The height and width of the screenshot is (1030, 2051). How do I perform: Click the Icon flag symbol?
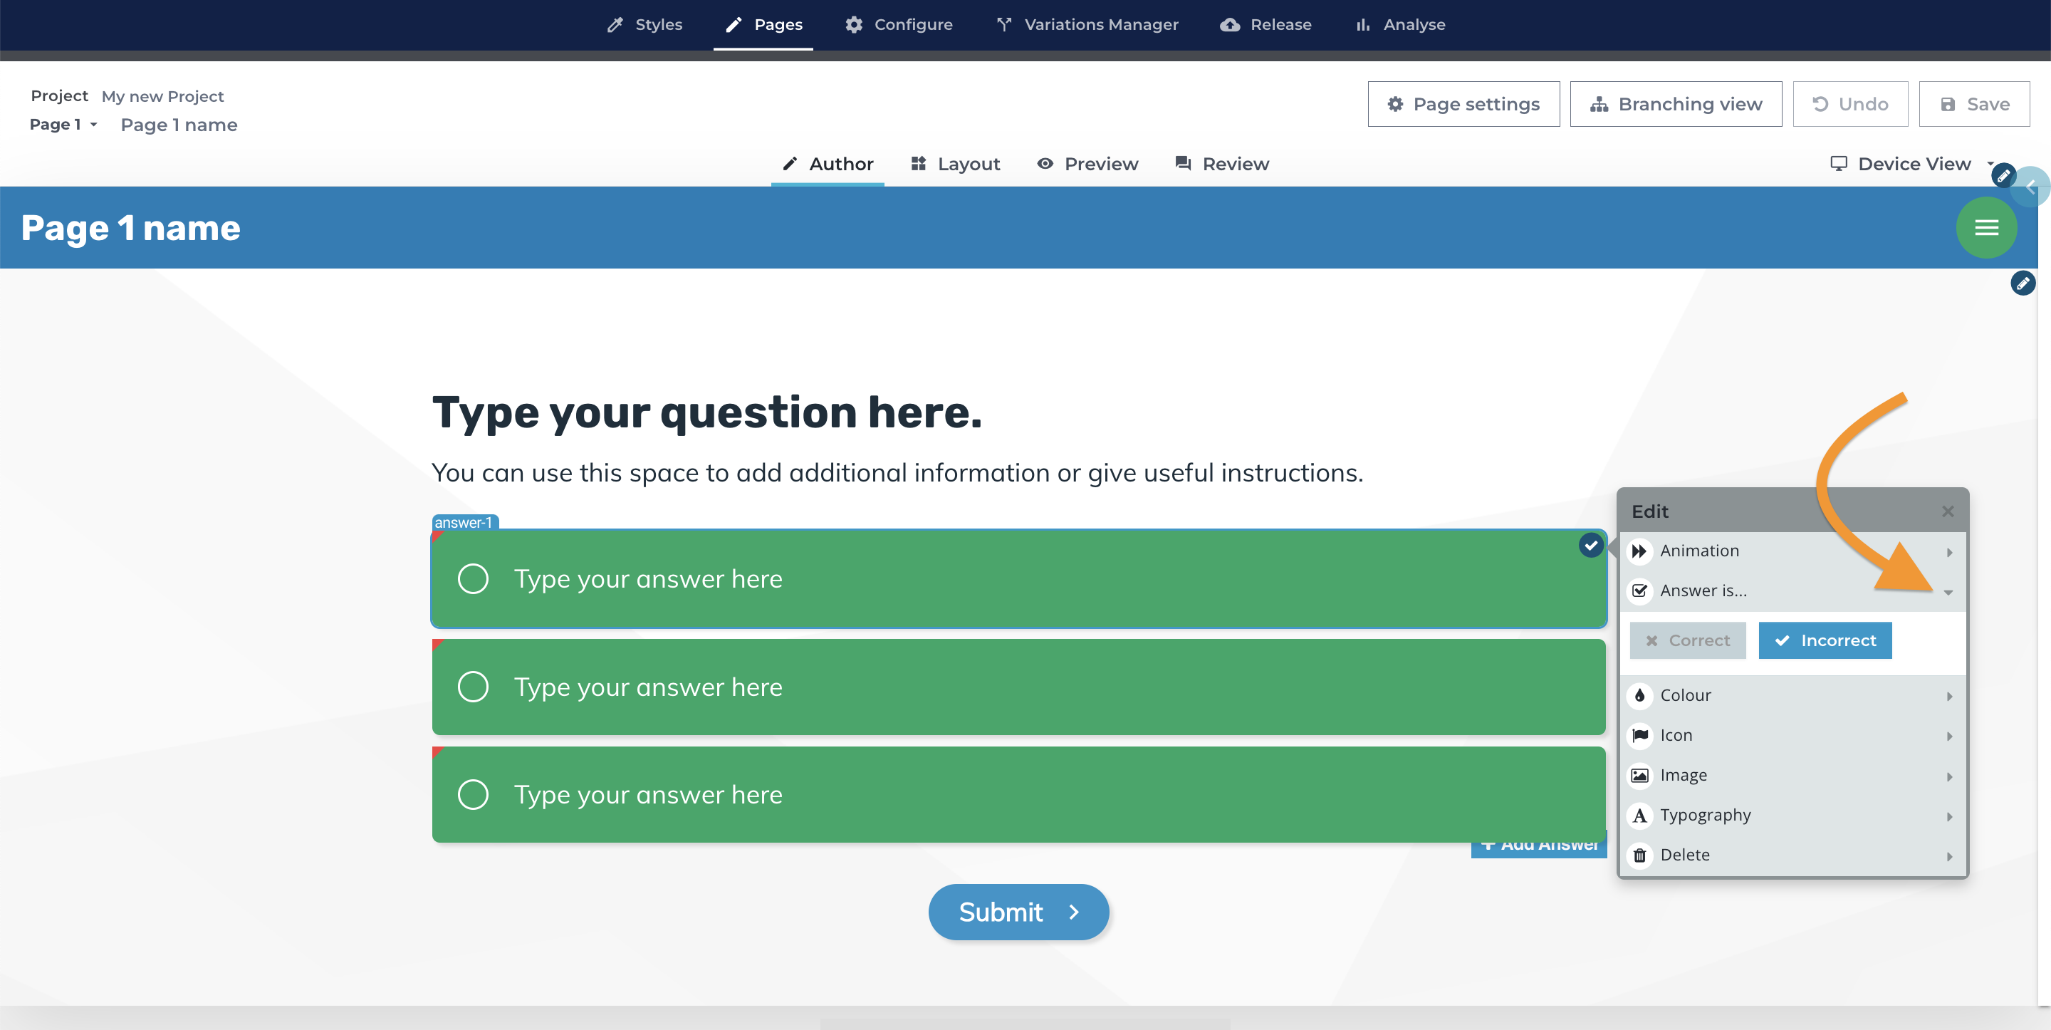(1639, 735)
